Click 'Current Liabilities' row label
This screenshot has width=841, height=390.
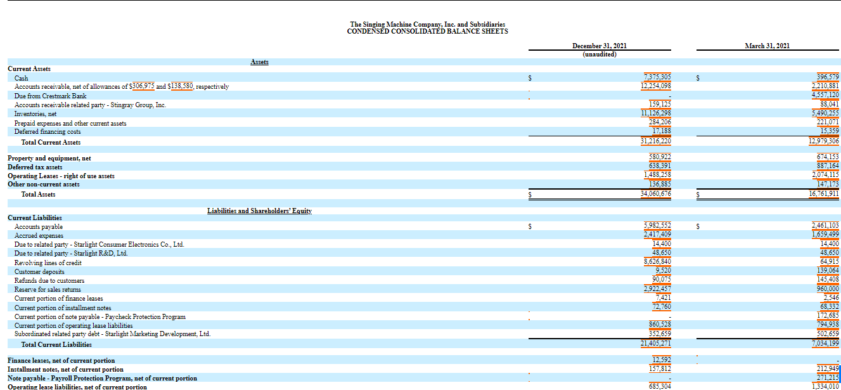coord(35,218)
